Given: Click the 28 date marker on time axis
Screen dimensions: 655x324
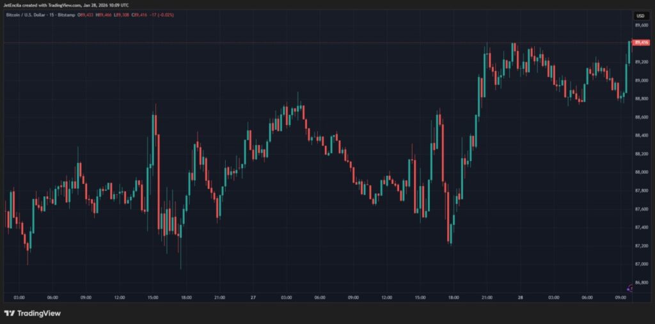Looking at the screenshot, I should coord(520,297).
